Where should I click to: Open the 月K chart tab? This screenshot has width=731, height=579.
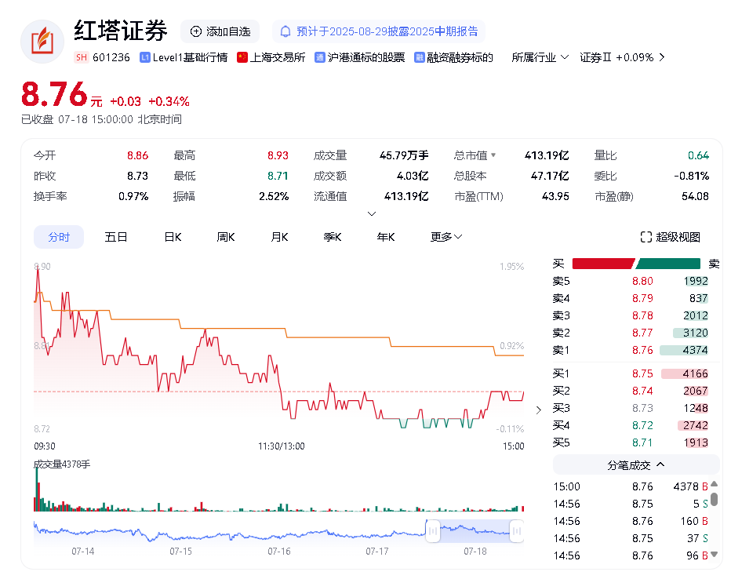point(279,237)
